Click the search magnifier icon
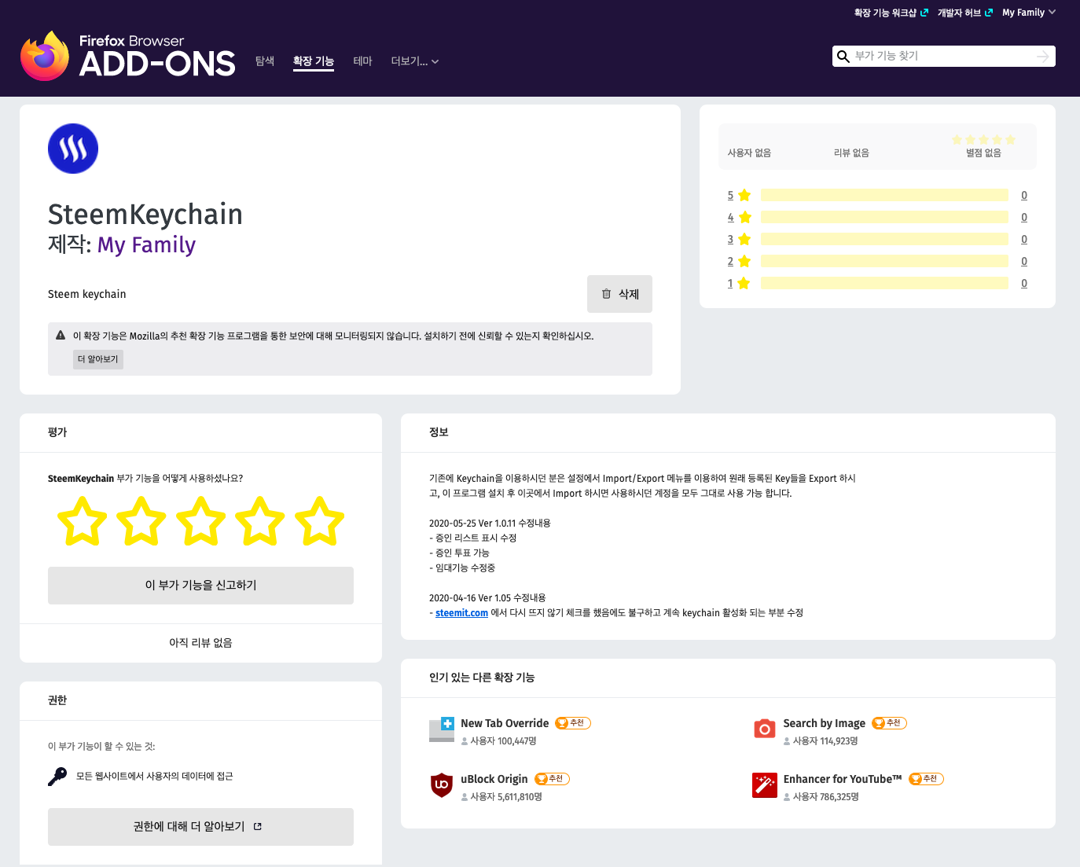 coord(843,57)
